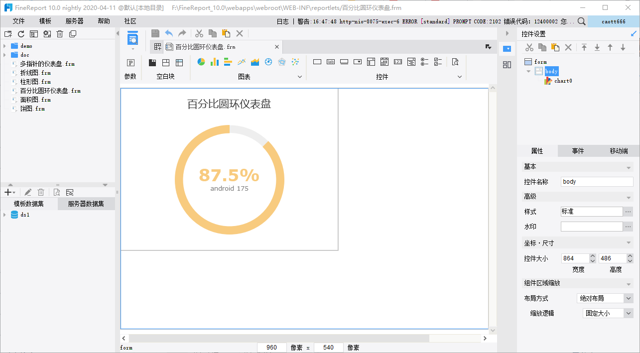Increase the 宽度 width stepper

[593, 256]
